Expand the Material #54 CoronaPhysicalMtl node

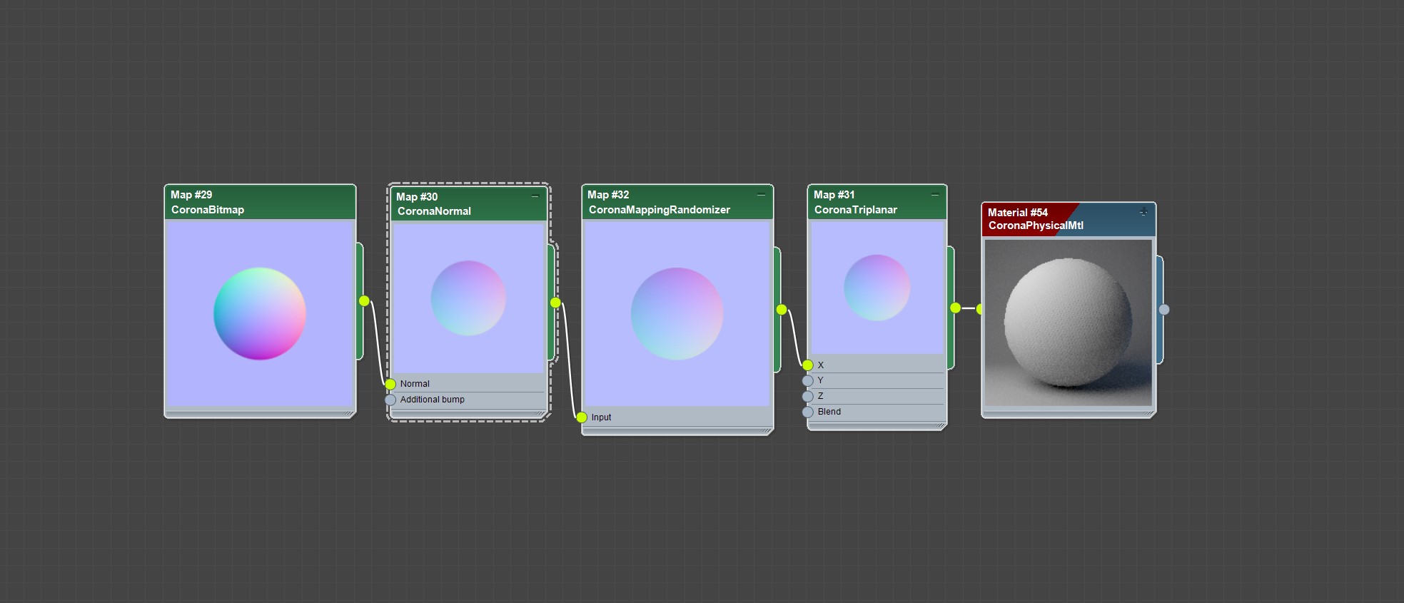1143,211
